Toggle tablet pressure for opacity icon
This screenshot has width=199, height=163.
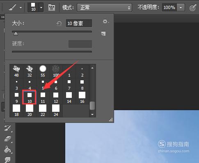[x=193, y=8]
